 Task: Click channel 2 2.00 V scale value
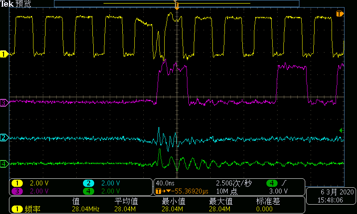(x=110, y=183)
